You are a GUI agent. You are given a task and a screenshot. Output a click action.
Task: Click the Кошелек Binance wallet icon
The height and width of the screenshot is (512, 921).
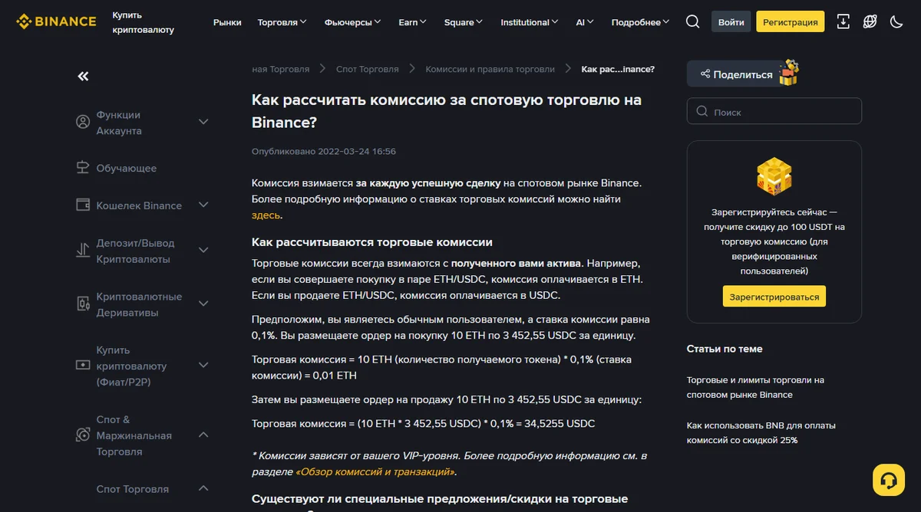[x=83, y=205]
